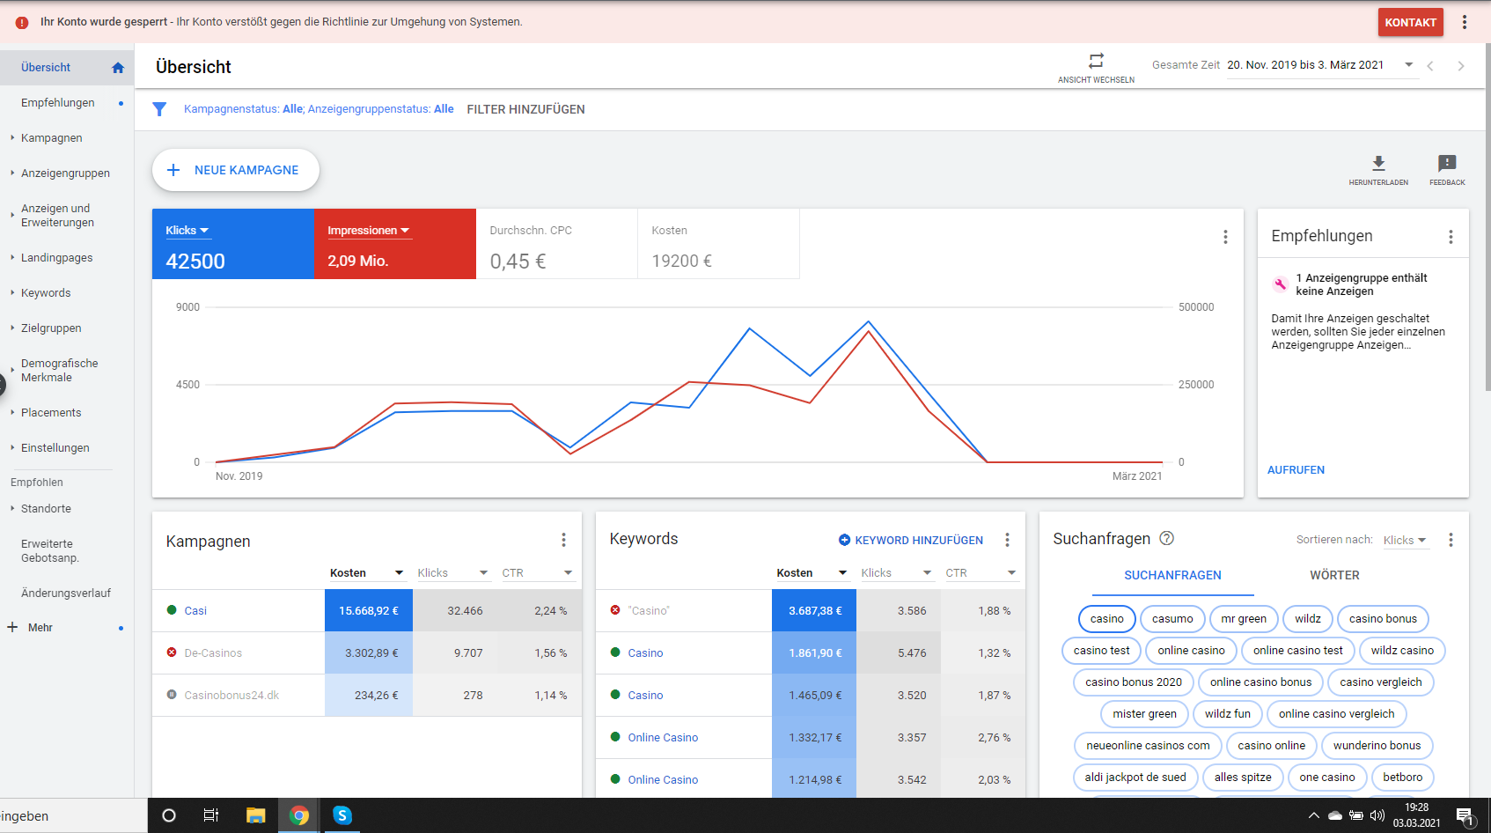Open Keywords table CTR column dropdown
1491x833 pixels.
1011,573
